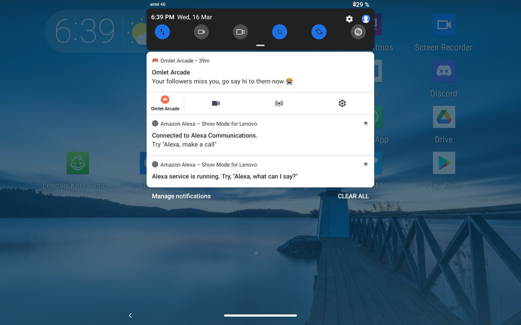Open the 'Connected to Alexa Communications' notification
This screenshot has width=521, height=325.
pyautogui.click(x=260, y=135)
